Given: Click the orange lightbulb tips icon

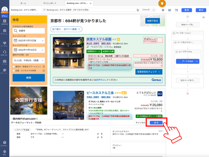Looking at the screenshot, I should 162,3.
